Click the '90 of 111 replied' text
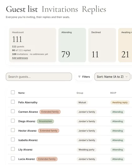Viewport: 132px width, 165px height. tap(21, 50)
